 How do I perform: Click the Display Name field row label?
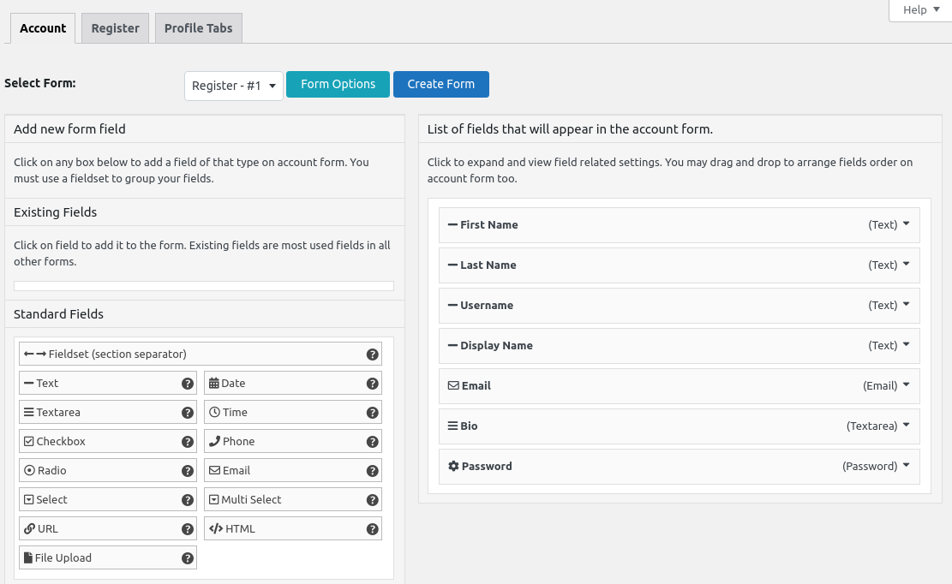496,346
